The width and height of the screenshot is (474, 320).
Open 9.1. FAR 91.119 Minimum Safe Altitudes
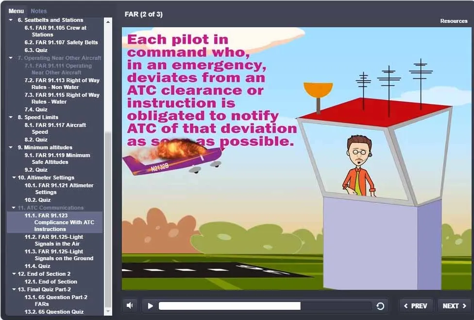click(57, 159)
